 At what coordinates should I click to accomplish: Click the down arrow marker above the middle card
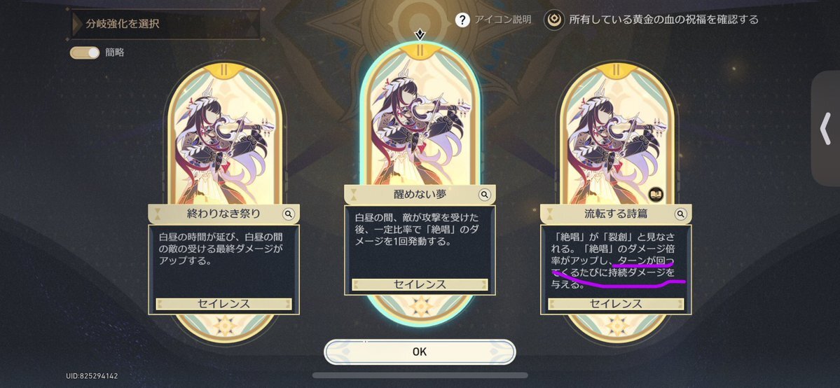[x=420, y=35]
